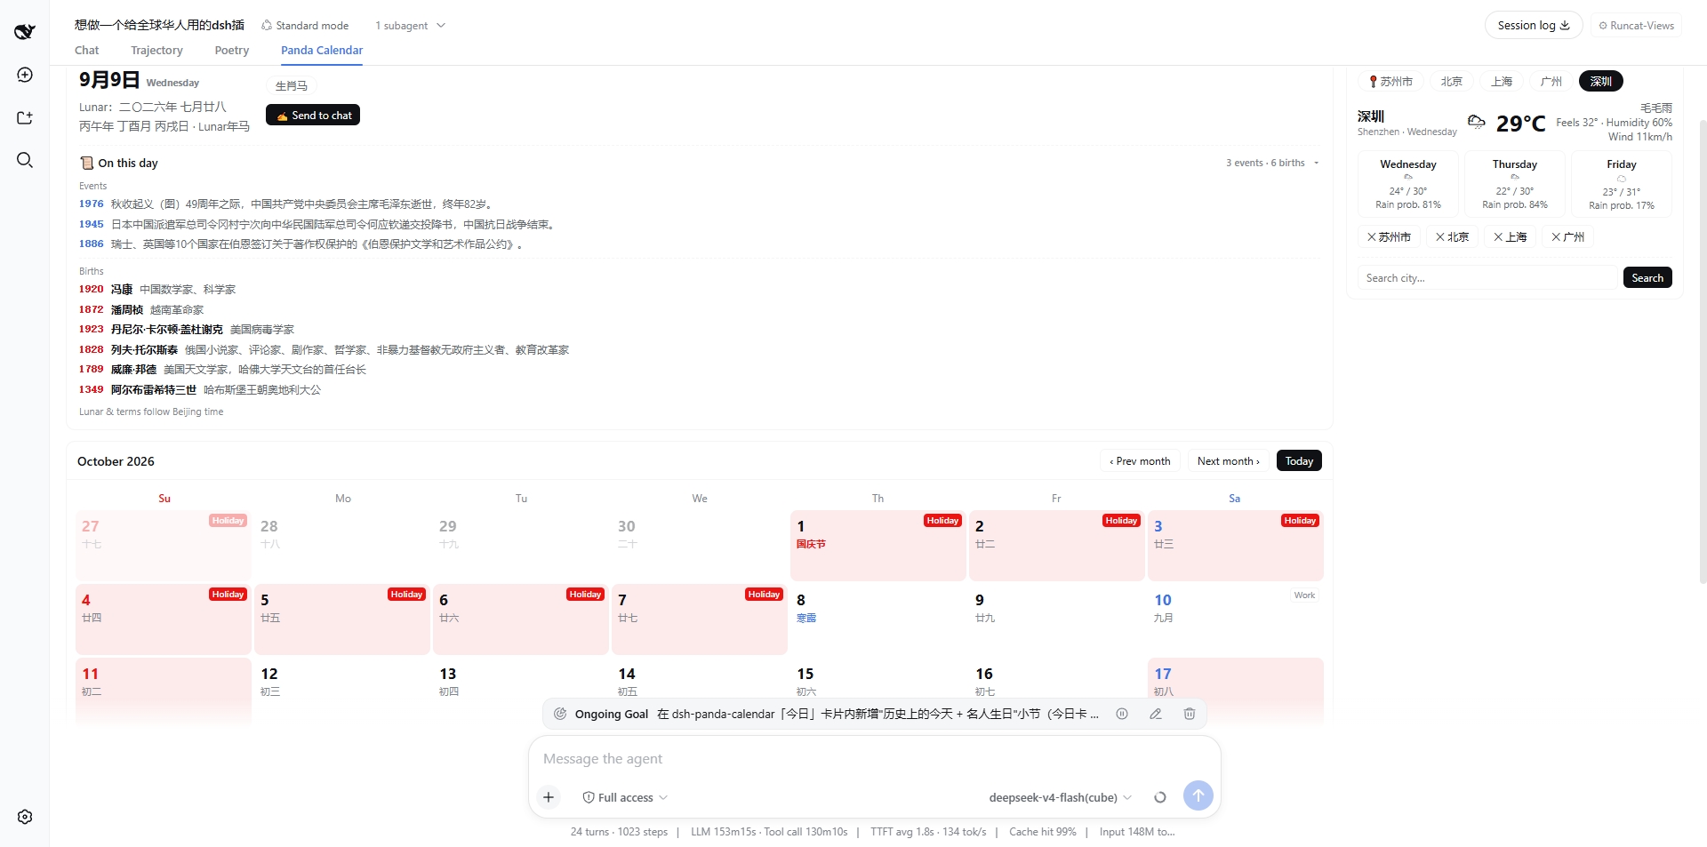Select the Panda Calendar tab
Screen dimensions: 1707x847
(x=322, y=51)
